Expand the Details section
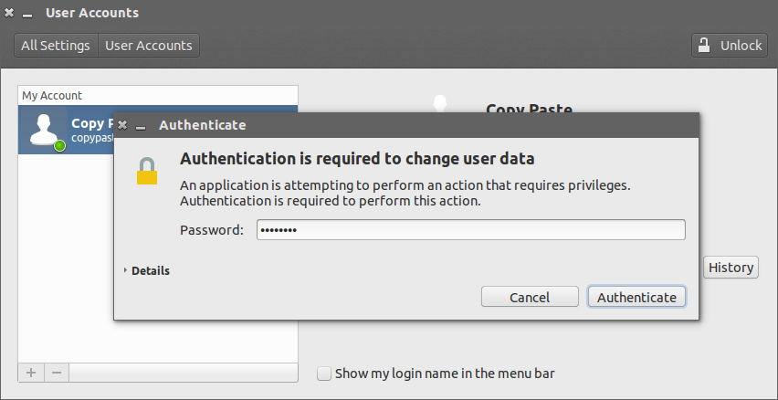 click(x=147, y=270)
